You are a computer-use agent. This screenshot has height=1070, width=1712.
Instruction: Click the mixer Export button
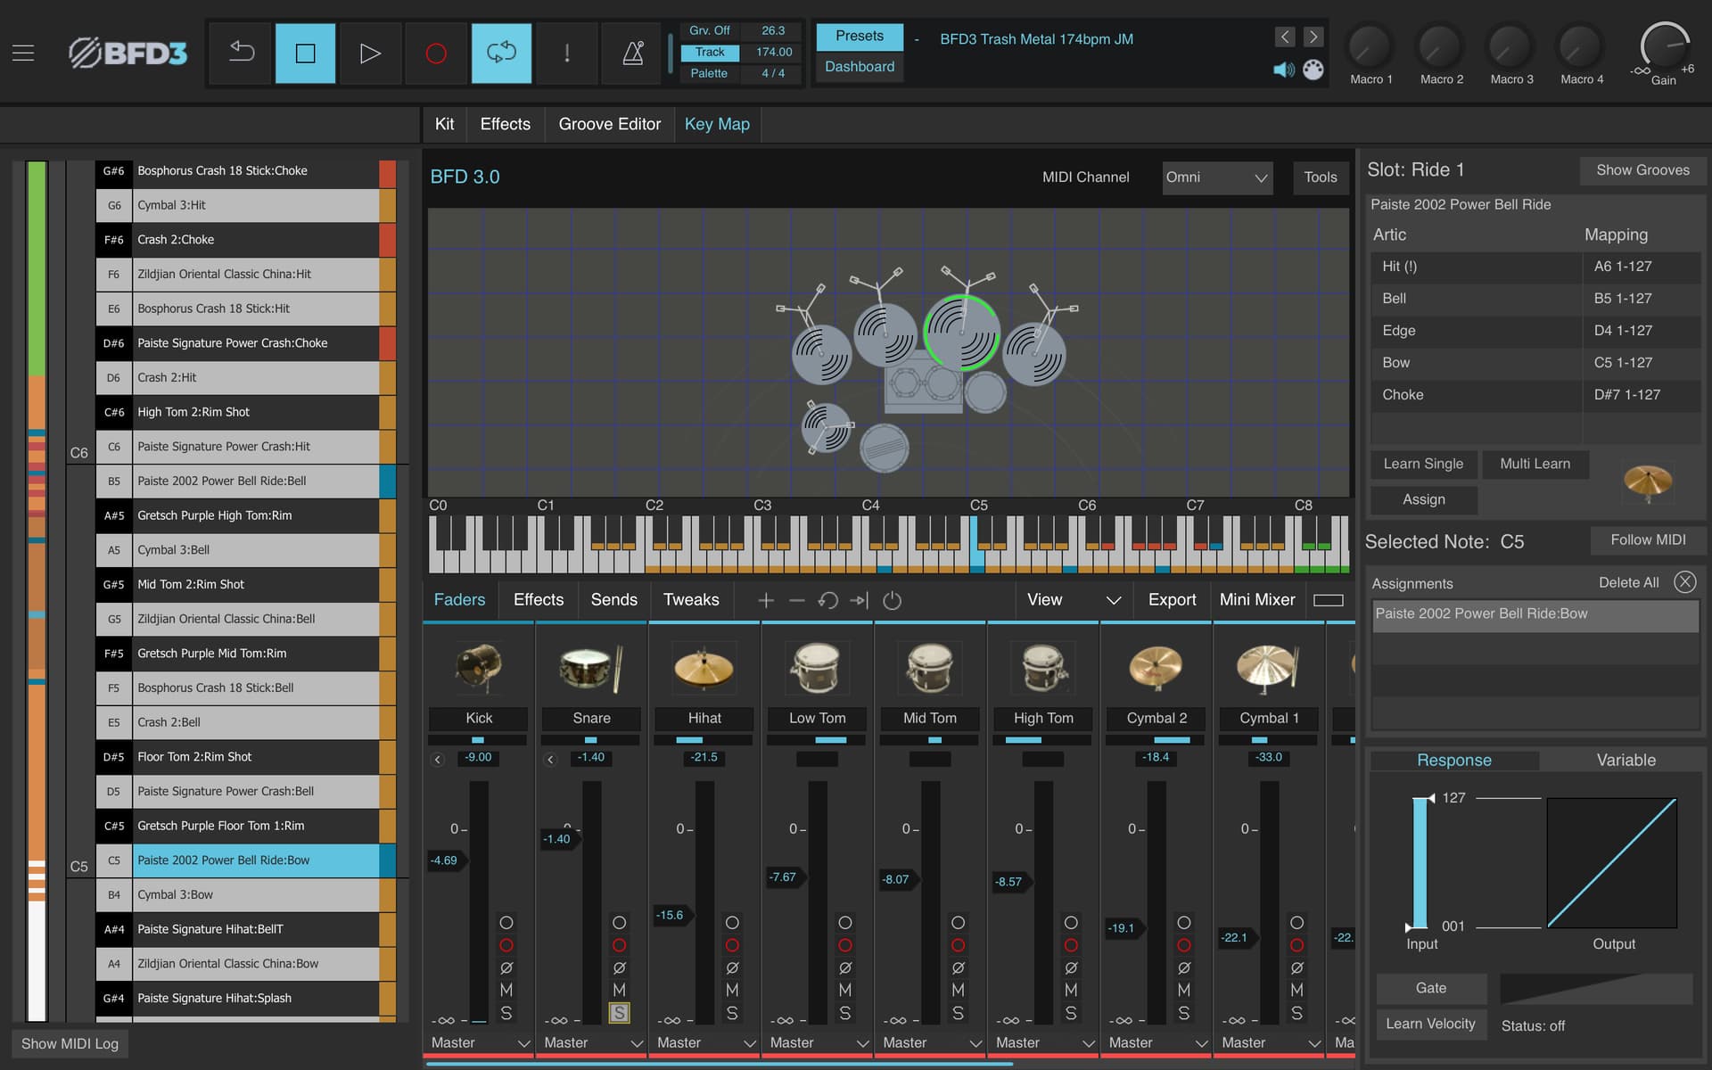click(1172, 600)
